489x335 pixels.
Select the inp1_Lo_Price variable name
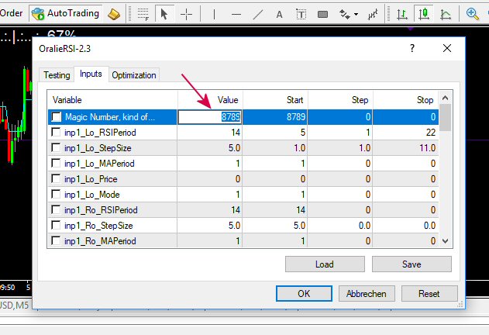(x=91, y=179)
